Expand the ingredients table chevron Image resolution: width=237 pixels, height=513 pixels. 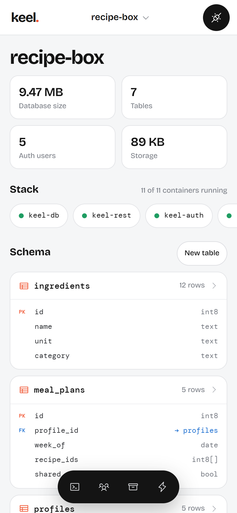point(214,286)
